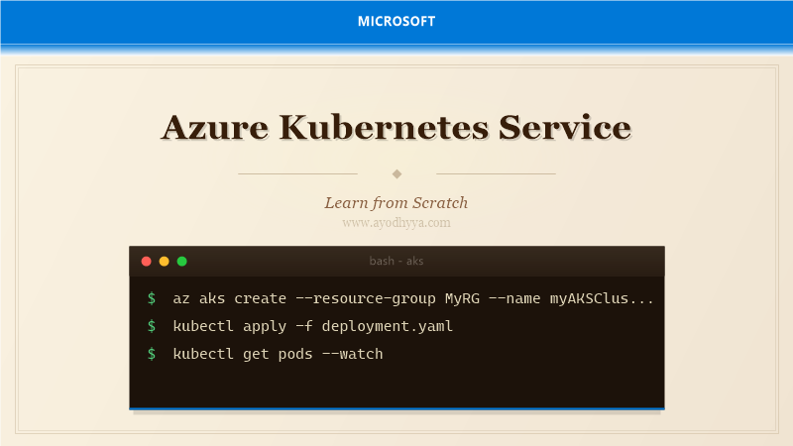
Task: Click the dollar prompt before az aks
Action: [x=152, y=298]
